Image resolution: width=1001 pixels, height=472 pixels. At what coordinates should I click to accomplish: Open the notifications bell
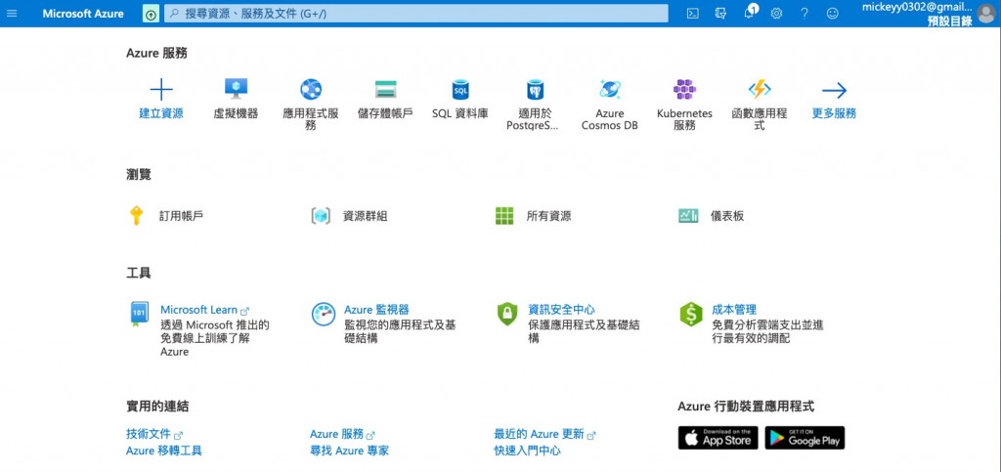(x=750, y=12)
